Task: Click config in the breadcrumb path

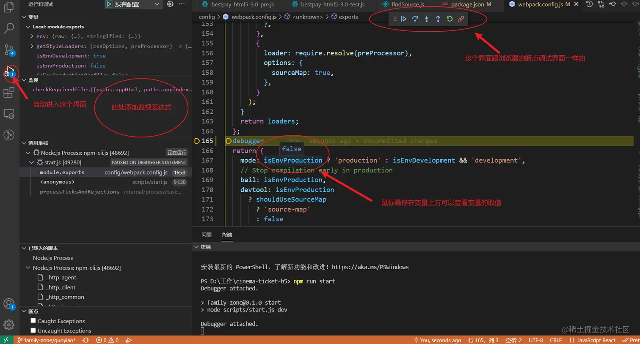Action: 207,17
